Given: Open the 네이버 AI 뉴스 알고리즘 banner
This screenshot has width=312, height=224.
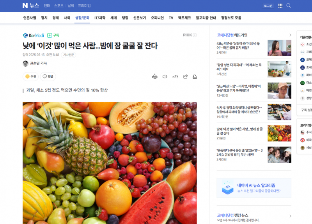Looking at the screenshot, I should pos(254,188).
